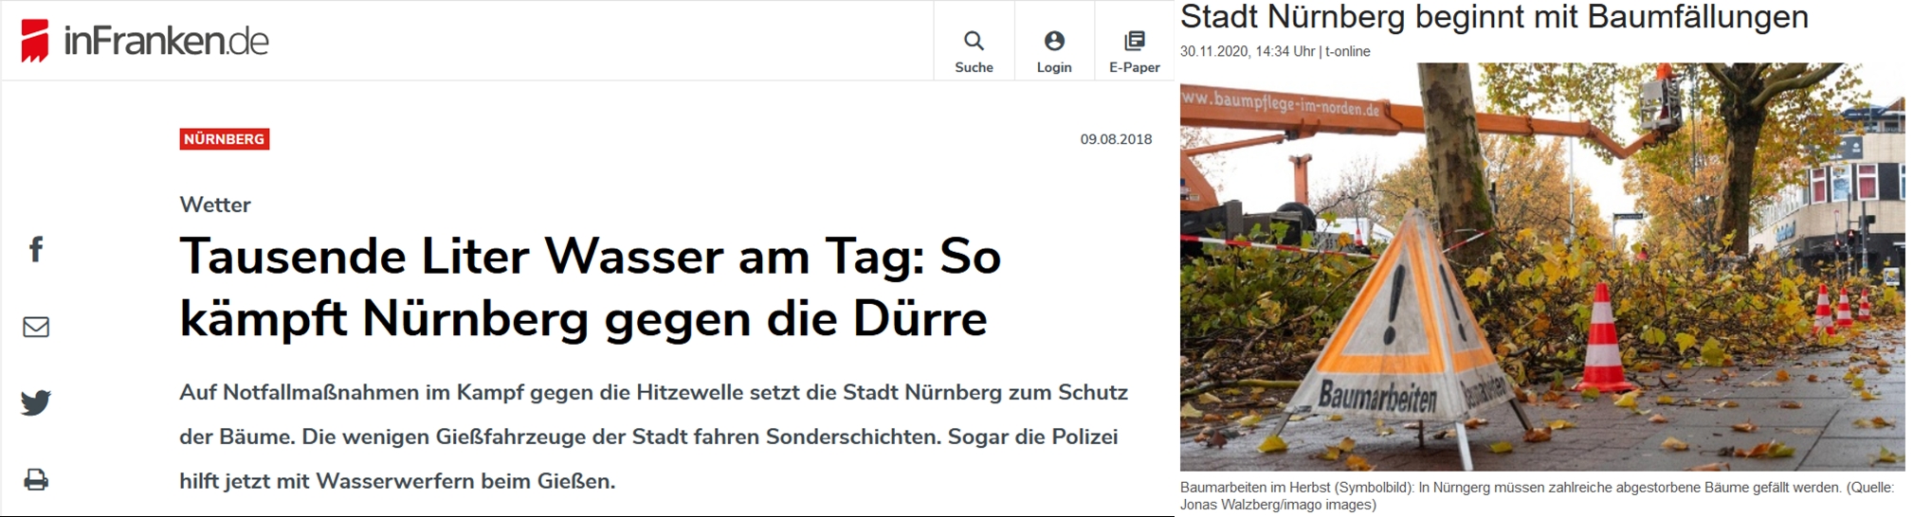Image resolution: width=1913 pixels, height=517 pixels.
Task: Open the Suche magnifier icon
Action: 974,41
